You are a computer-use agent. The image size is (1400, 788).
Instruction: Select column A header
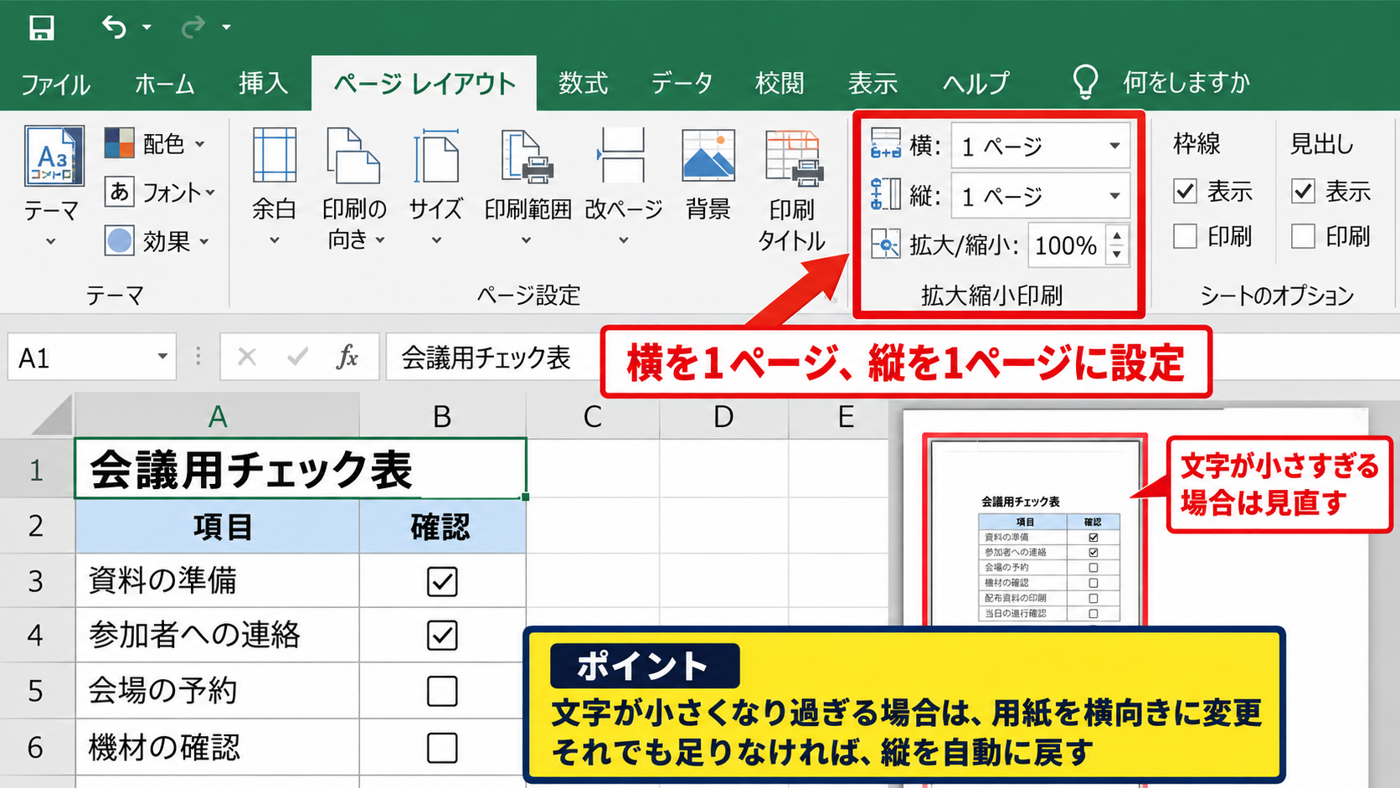tap(218, 416)
